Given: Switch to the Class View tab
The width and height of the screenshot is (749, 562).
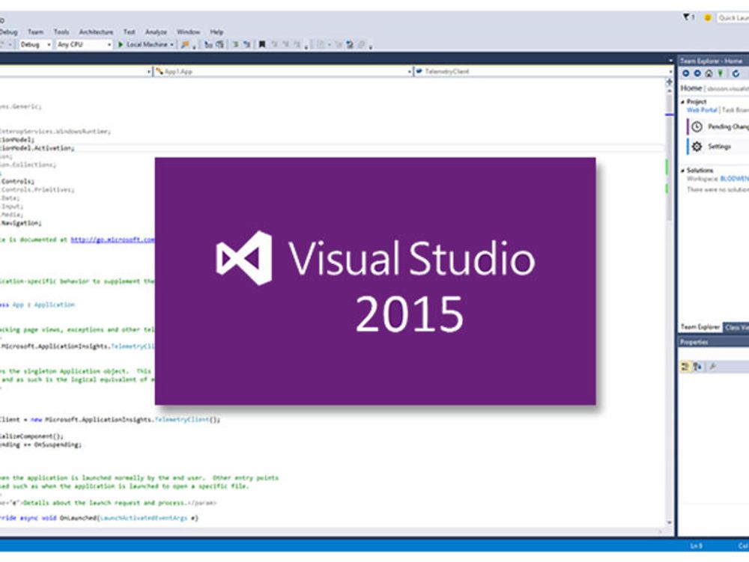Looking at the screenshot, I should pyautogui.click(x=736, y=327).
